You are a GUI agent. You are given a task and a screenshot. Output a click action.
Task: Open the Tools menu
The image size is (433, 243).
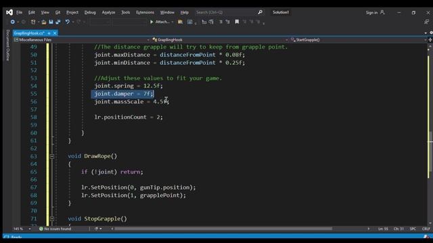(125, 12)
